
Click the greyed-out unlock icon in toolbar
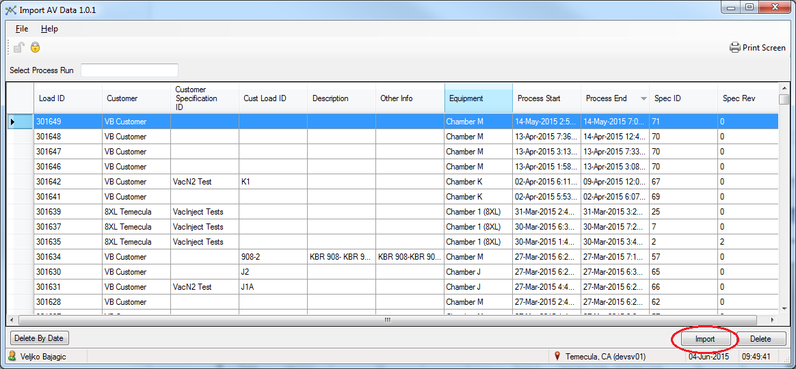[x=19, y=47]
